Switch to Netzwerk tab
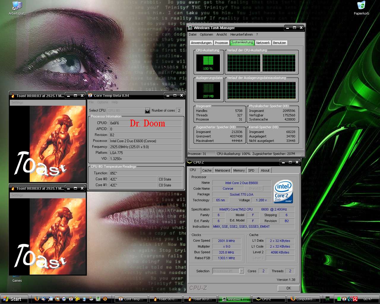This screenshot has width=380, height=304. (x=263, y=43)
